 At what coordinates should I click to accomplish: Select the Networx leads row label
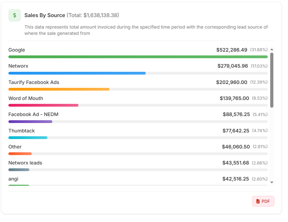tap(25, 163)
